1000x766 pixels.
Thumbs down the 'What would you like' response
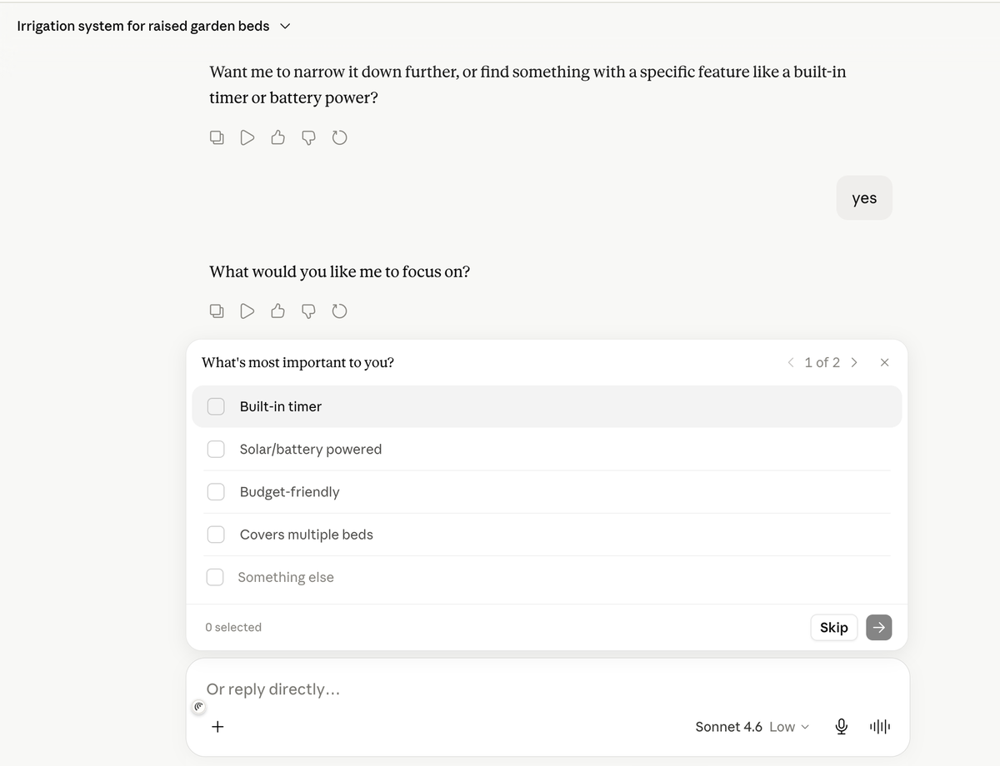(x=308, y=311)
